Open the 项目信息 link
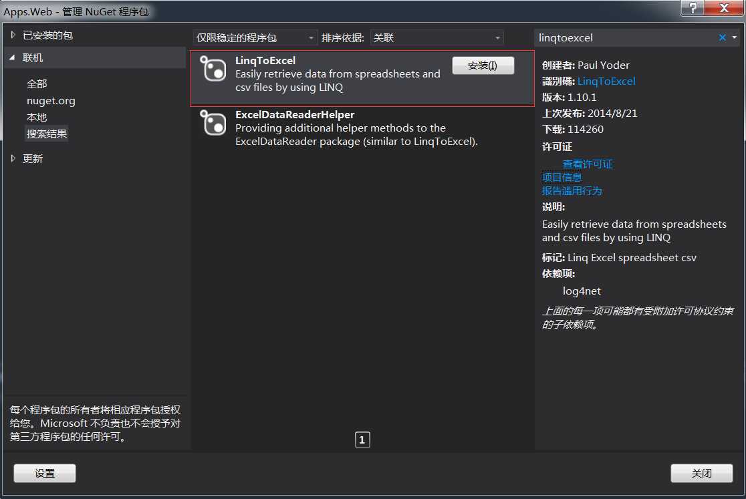The width and height of the screenshot is (746, 499). pos(562,177)
